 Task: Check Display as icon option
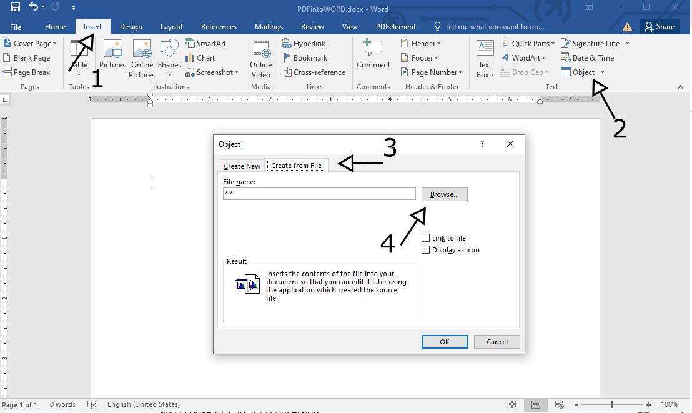(426, 249)
